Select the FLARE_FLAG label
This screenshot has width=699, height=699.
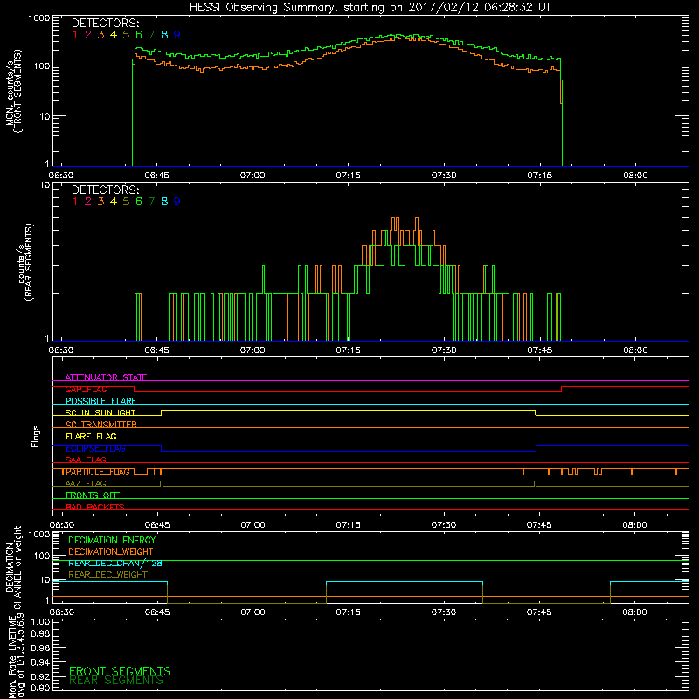click(91, 436)
